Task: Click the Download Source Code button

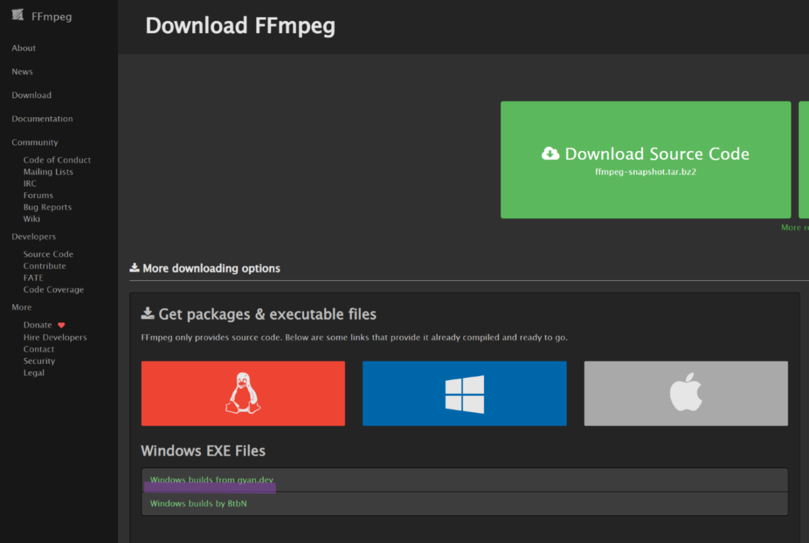Action: coord(646,160)
